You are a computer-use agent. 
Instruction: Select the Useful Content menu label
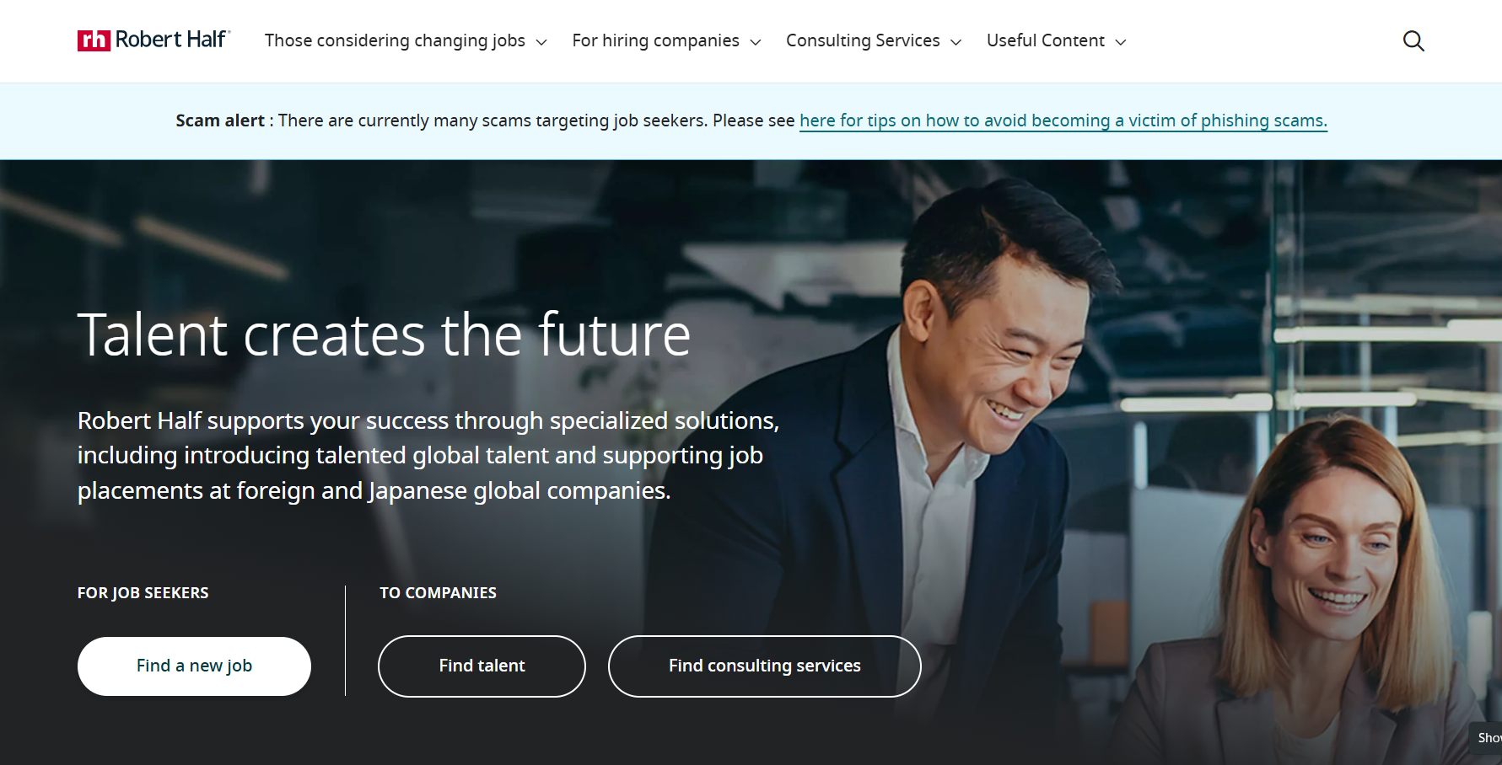(1045, 40)
